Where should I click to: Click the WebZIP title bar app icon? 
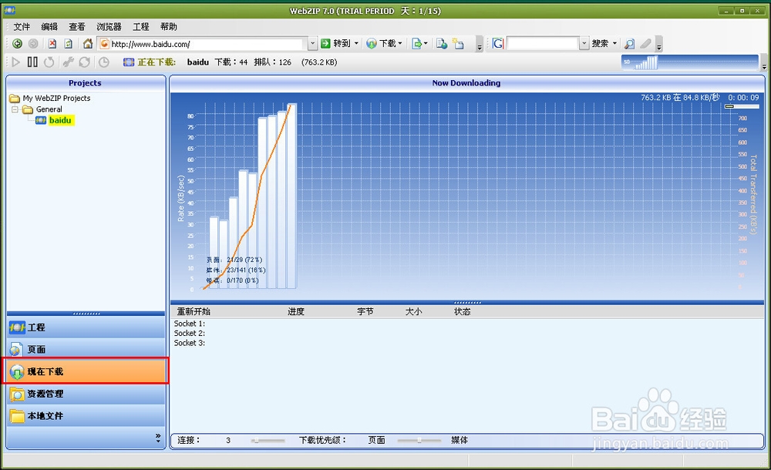9,10
